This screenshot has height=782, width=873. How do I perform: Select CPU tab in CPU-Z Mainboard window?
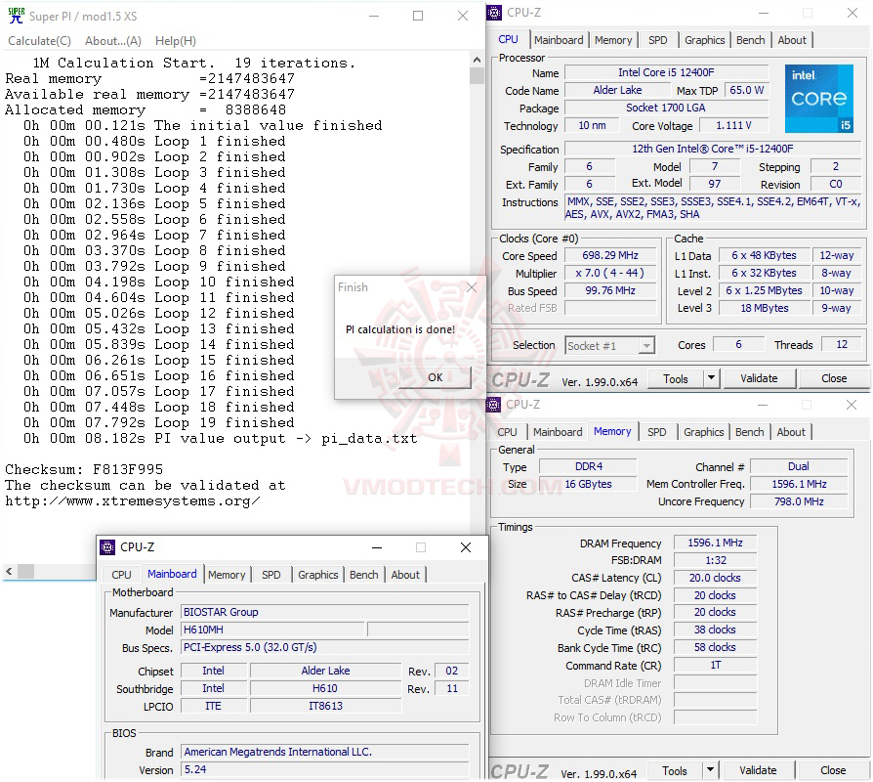(x=121, y=575)
